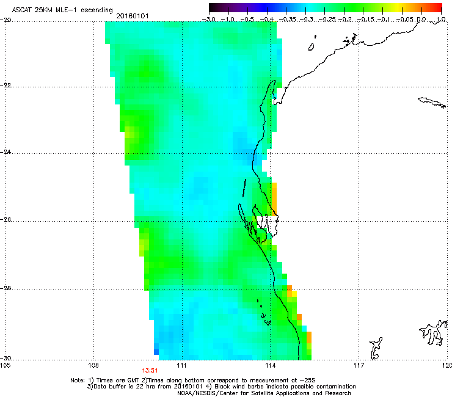452x397 pixels.
Task: Click the latitude label '-24' on left axis
Action: coord(5,152)
